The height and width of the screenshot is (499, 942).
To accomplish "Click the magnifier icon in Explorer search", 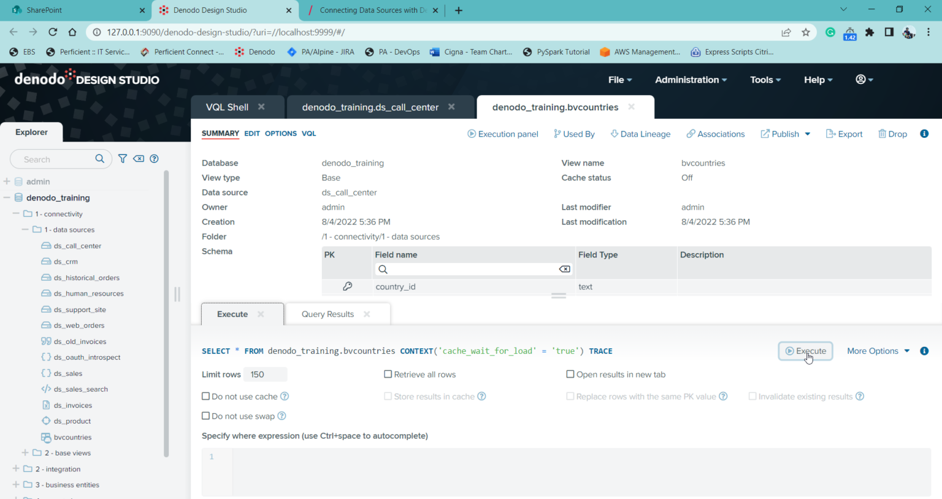I will point(100,159).
